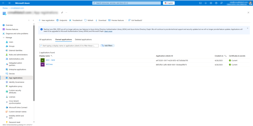Open Mobility (MDM and WIP)
Viewport: 253px width, 126px height.
(x=17, y=117)
